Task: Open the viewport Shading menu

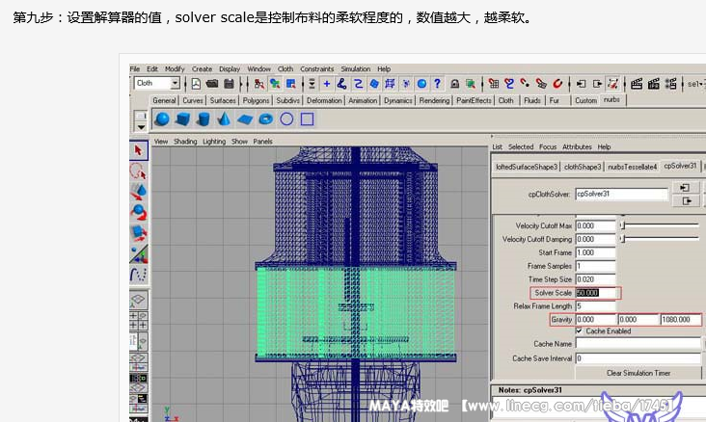Action: click(x=184, y=141)
